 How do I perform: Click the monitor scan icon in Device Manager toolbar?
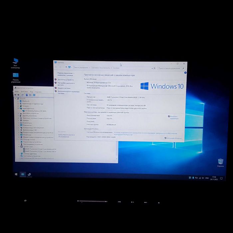pyautogui.click(x=34, y=95)
